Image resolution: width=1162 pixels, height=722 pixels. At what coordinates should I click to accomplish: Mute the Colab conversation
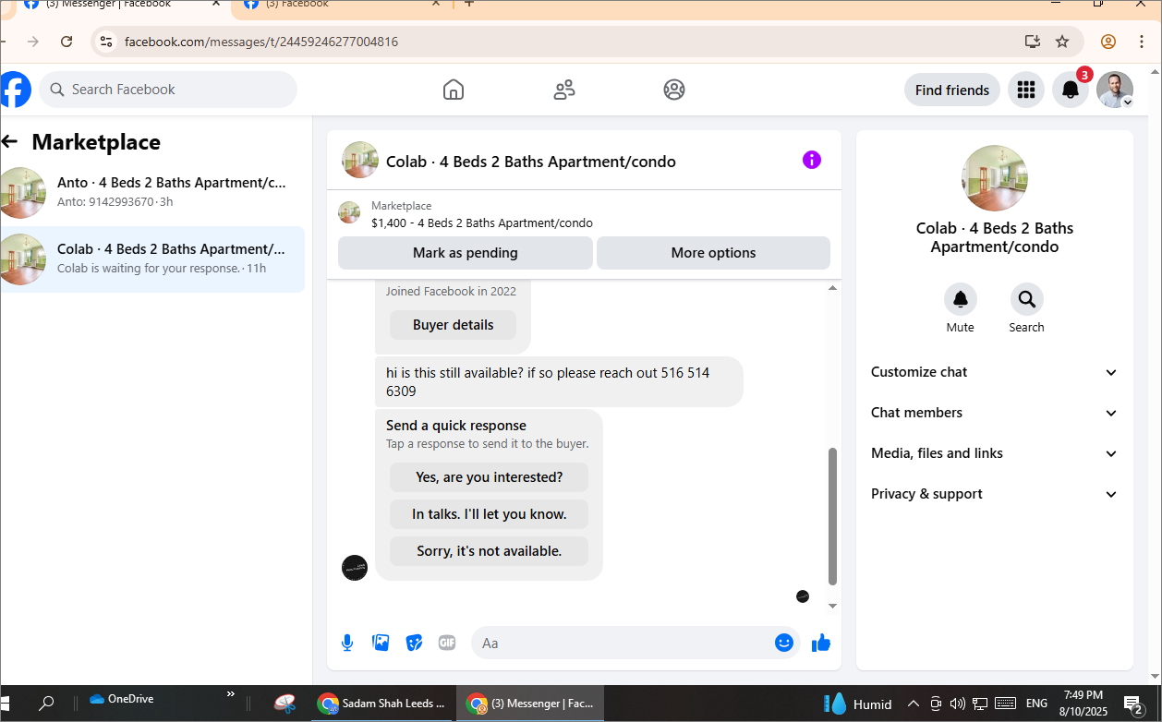961,300
